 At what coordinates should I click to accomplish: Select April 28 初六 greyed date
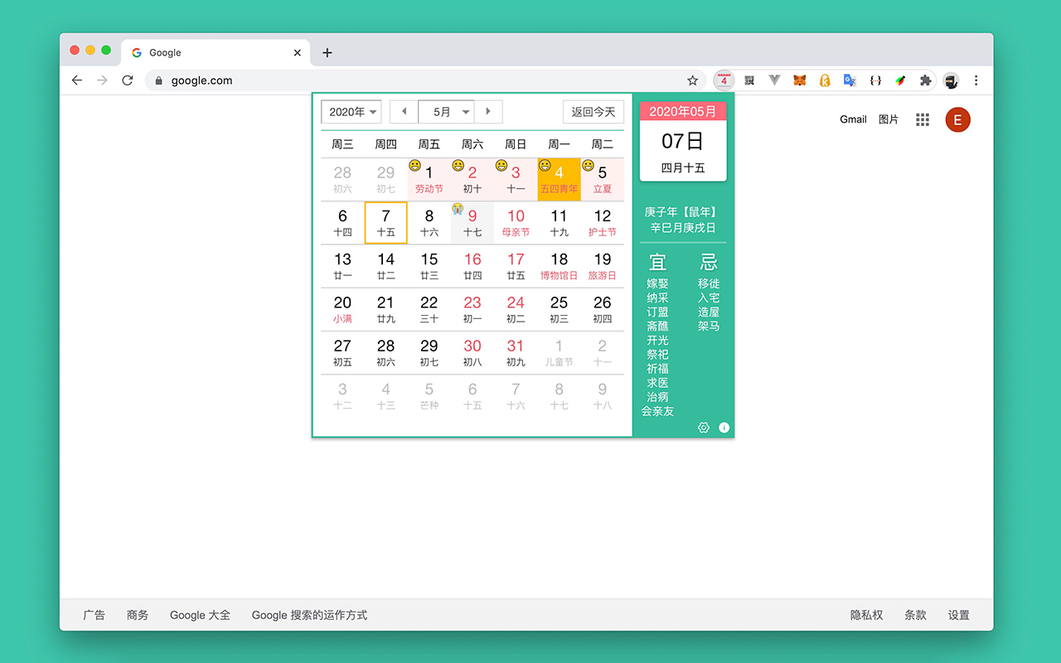coord(342,180)
